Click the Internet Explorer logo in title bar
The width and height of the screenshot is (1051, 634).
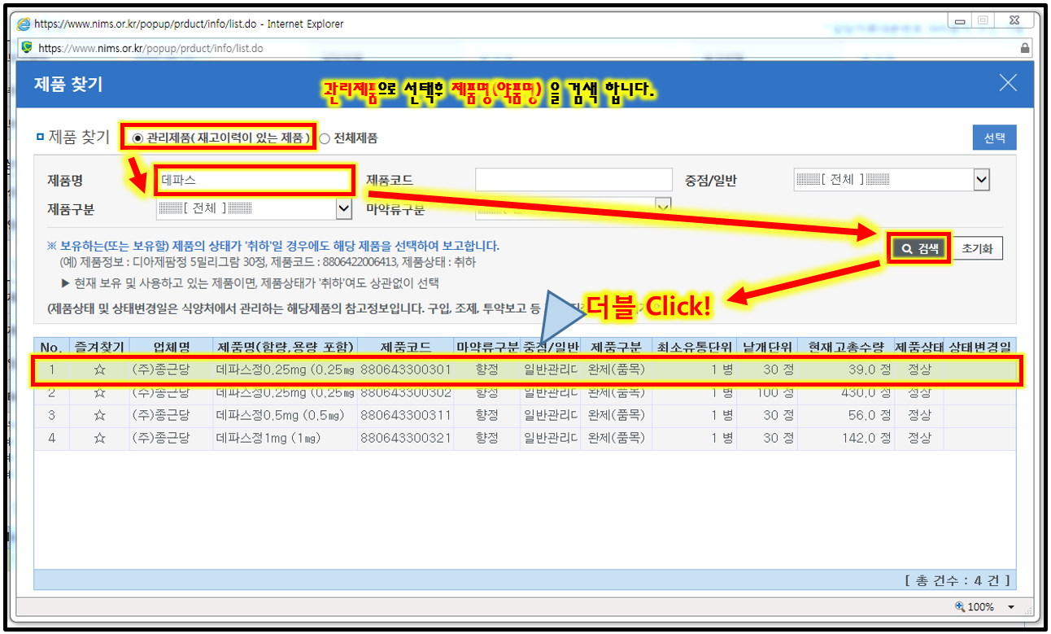24,24
